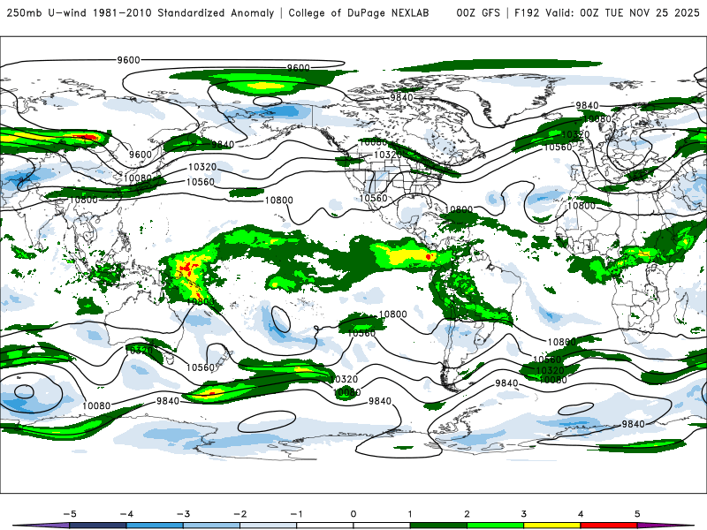Viewport: 707px width, 530px height.
Task: Click the 9840 contour label over northern Canada
Action: [x=401, y=97]
